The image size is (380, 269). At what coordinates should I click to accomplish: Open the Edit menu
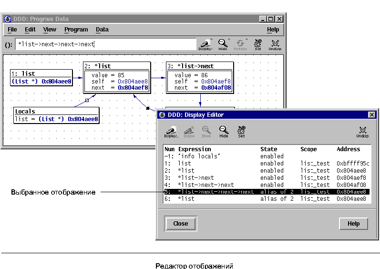tap(30, 30)
